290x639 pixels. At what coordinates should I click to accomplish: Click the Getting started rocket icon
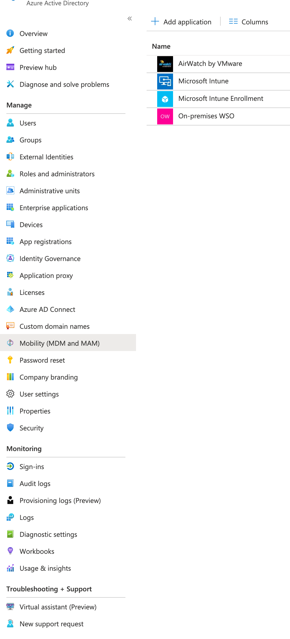10,50
